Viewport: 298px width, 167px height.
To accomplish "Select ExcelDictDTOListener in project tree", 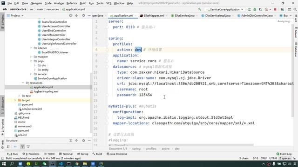I will [x=55, y=52].
